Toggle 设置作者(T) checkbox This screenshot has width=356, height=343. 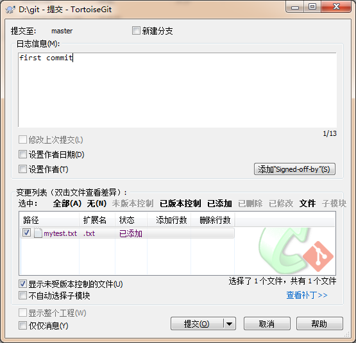22,169
